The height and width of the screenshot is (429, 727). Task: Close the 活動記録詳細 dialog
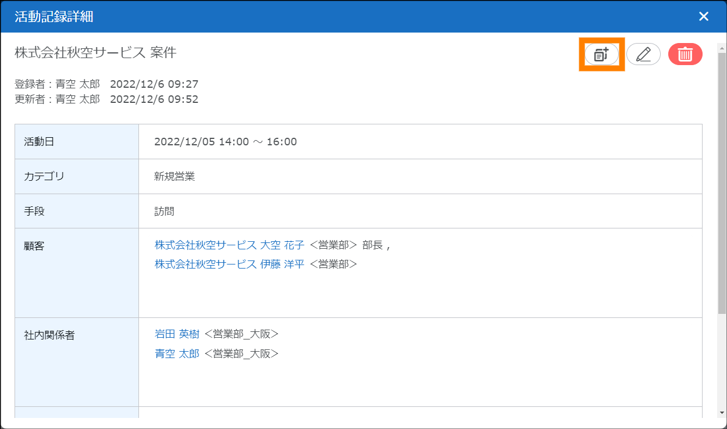click(x=704, y=16)
